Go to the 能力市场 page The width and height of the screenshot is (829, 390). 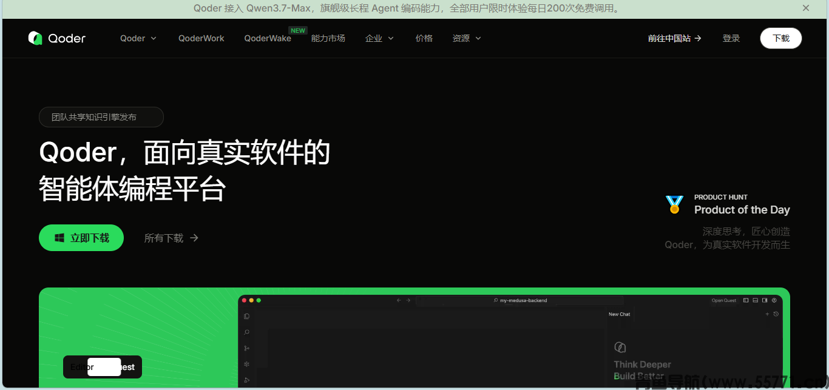click(x=328, y=38)
